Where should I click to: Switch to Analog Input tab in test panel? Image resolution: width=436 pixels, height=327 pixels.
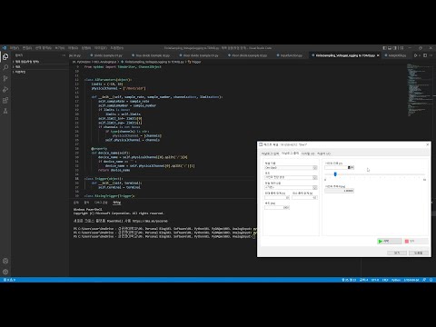pyautogui.click(x=270, y=154)
